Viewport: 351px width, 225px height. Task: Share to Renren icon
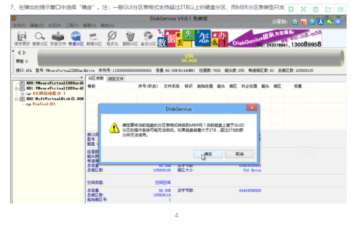coord(321,22)
